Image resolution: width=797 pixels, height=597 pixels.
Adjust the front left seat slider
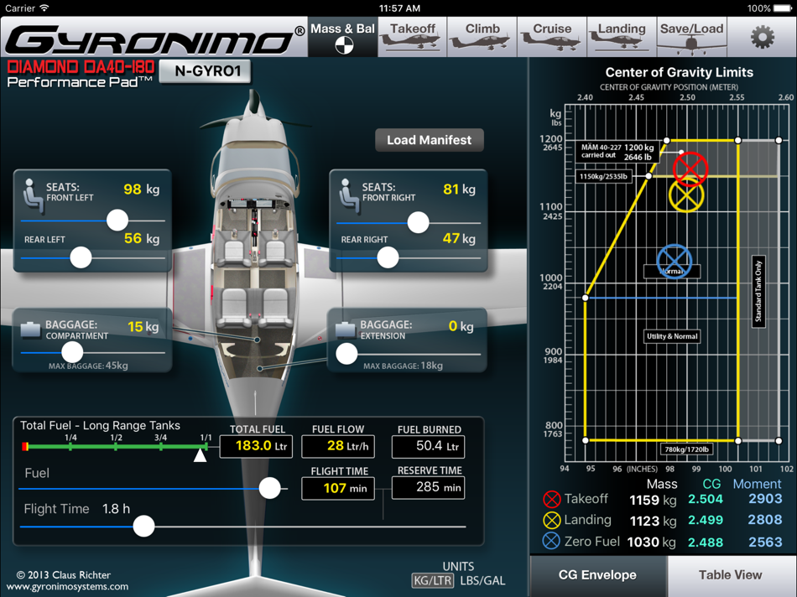(117, 221)
